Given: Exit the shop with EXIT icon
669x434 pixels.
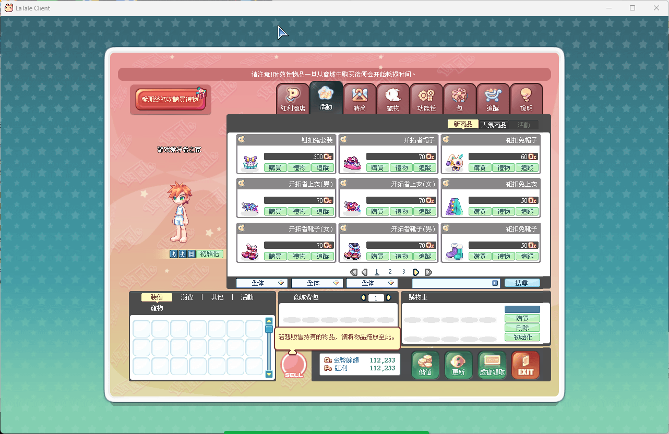Looking at the screenshot, I should click(525, 365).
